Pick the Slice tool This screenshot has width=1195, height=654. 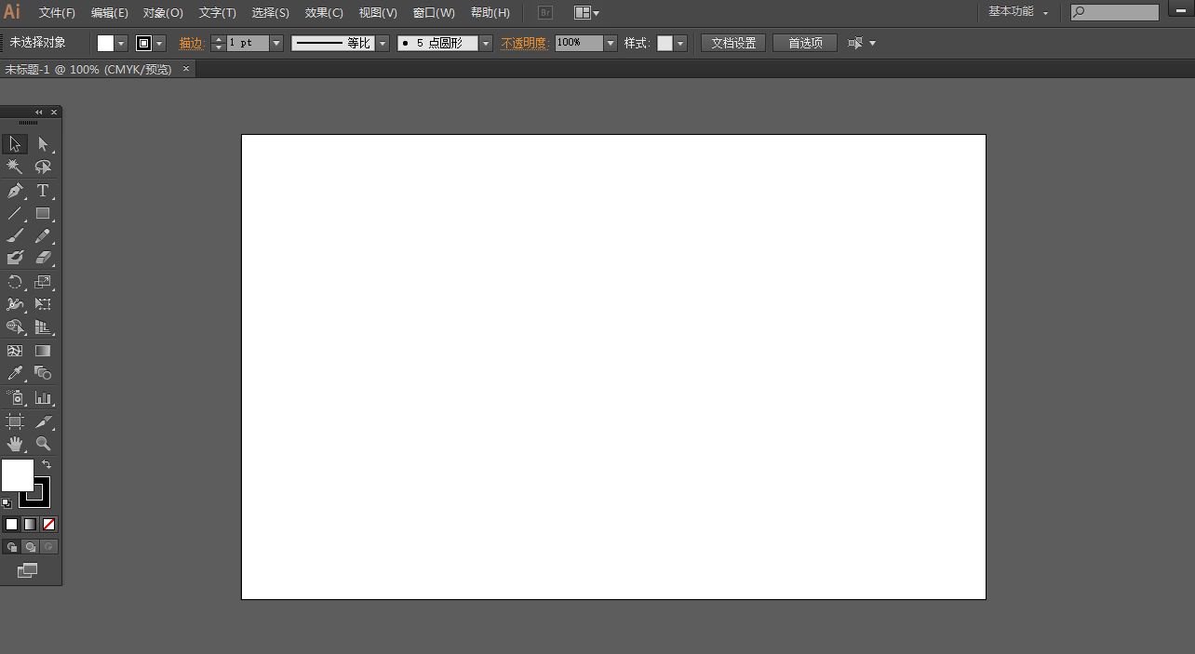[43, 421]
